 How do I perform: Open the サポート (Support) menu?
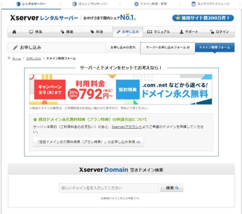pyautogui.click(x=189, y=32)
